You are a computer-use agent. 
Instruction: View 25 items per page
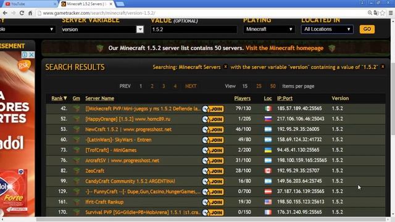coord(259,86)
